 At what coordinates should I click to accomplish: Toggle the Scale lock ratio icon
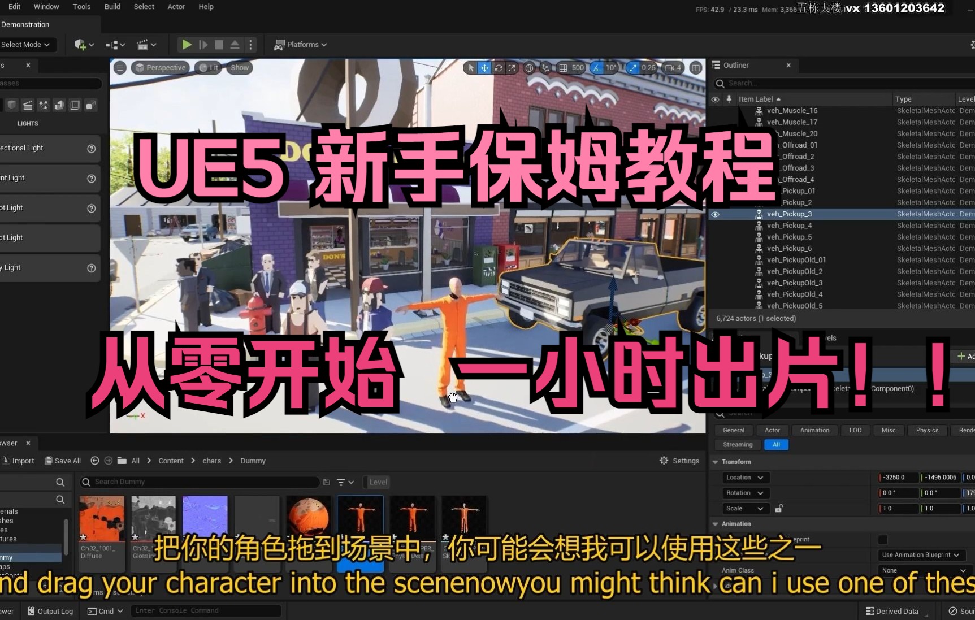(x=779, y=508)
